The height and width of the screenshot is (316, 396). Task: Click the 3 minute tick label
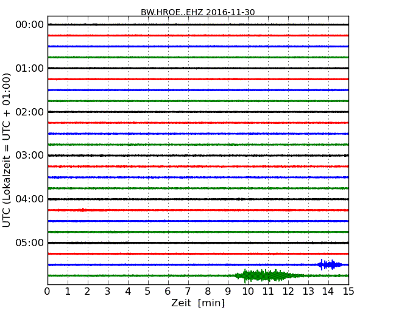108,292
